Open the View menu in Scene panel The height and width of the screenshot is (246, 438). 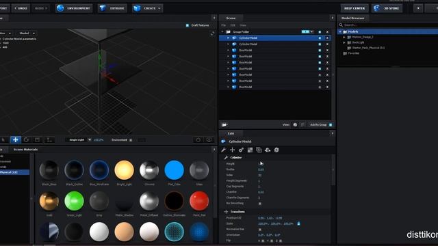coord(243,25)
